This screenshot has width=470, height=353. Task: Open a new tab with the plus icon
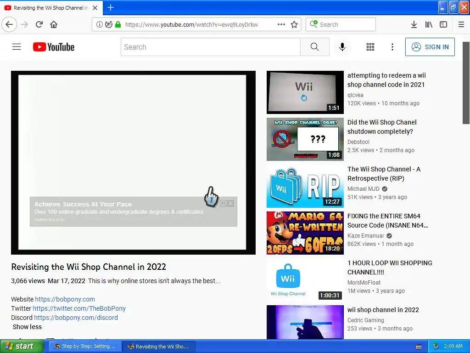tap(111, 7)
